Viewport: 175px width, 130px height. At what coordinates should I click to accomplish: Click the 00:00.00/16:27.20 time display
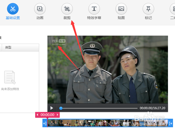tap(152, 108)
